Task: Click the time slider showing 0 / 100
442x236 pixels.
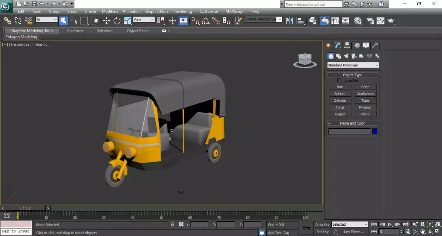Action: 25,208
